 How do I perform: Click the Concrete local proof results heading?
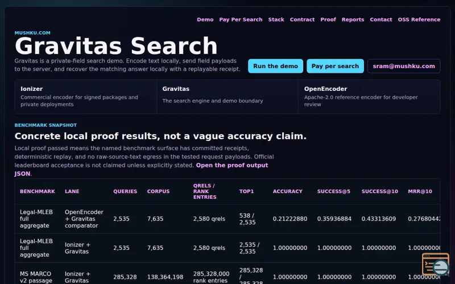[x=160, y=136]
